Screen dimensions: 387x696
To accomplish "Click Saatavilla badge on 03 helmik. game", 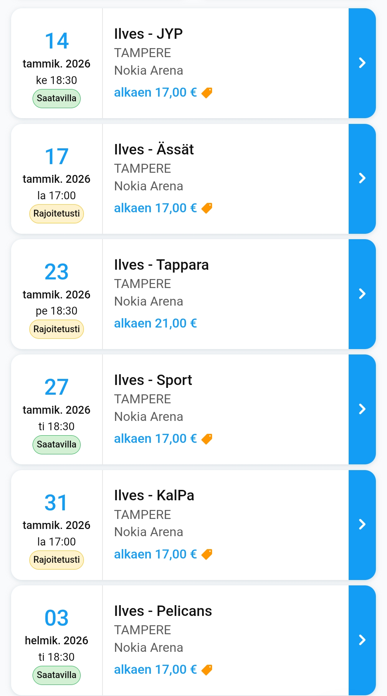I will pos(57,675).
